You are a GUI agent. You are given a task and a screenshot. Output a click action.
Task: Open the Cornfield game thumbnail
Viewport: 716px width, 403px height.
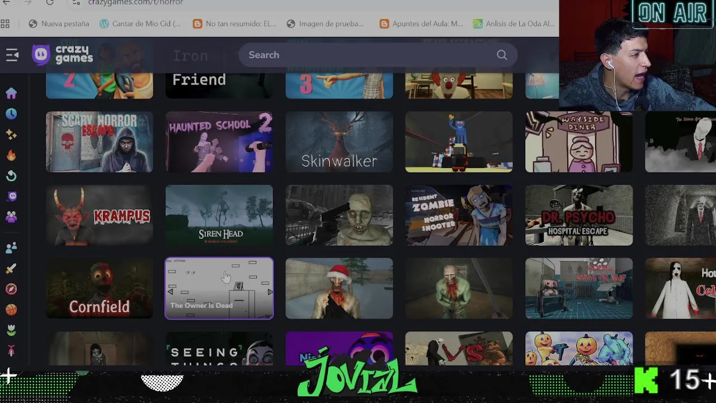click(100, 288)
